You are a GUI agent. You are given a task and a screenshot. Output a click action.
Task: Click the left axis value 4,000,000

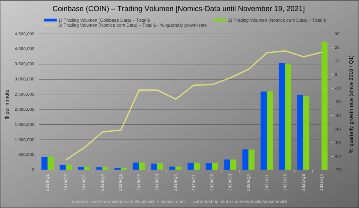(x=25, y=49)
